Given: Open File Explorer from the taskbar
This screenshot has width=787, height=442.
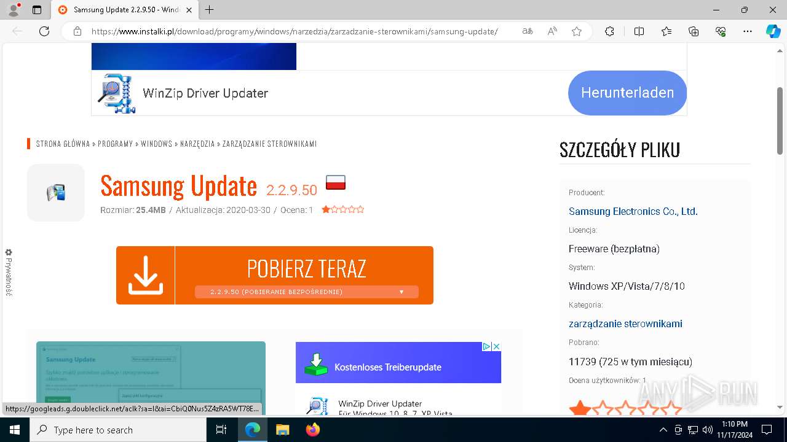Looking at the screenshot, I should pyautogui.click(x=282, y=430).
